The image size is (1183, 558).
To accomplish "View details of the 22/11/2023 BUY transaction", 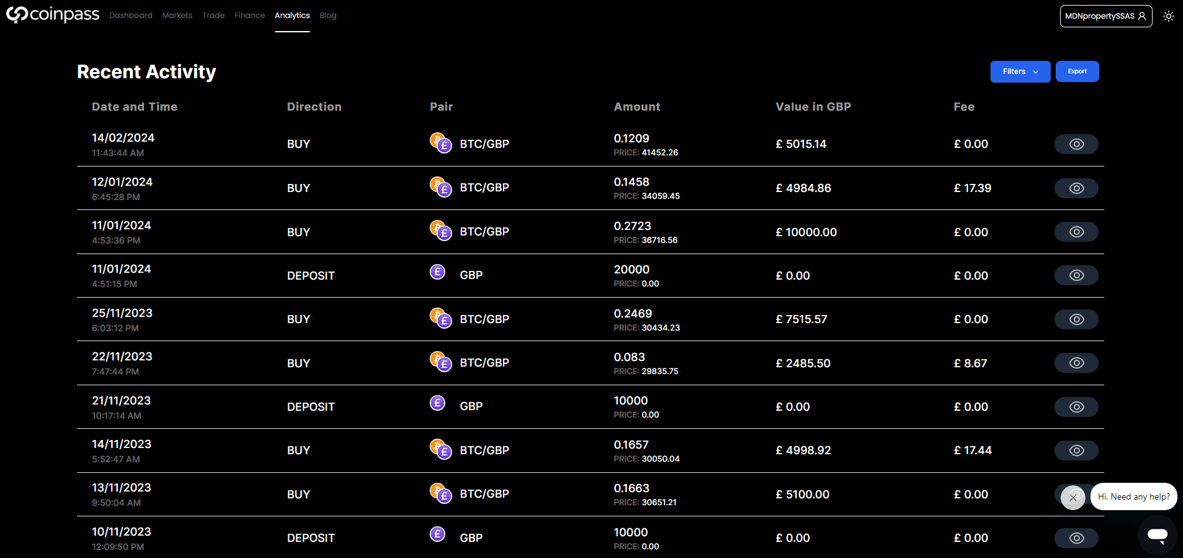I will coord(1076,363).
